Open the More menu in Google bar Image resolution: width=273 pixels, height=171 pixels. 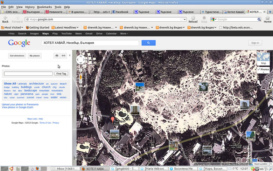(x=124, y=34)
